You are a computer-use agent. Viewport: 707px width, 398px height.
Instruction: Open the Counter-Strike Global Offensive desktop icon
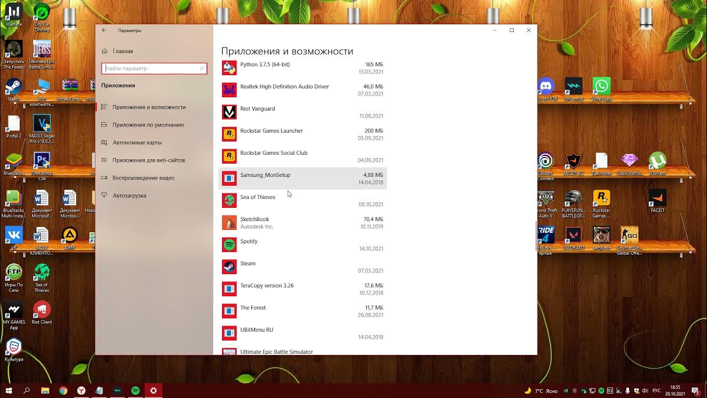629,240
